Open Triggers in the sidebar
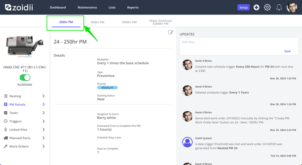302x165 pixels. (15, 121)
